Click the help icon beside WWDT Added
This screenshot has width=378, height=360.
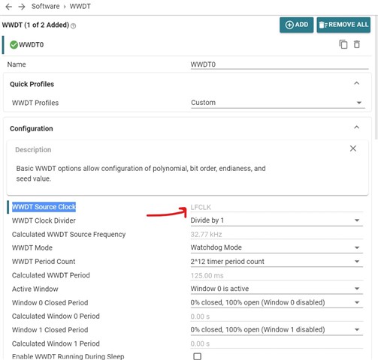tap(73, 25)
